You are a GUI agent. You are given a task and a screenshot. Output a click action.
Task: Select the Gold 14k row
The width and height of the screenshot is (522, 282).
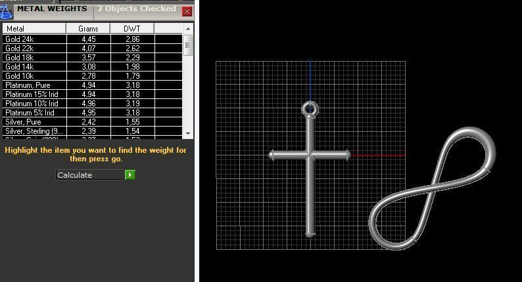click(x=92, y=67)
